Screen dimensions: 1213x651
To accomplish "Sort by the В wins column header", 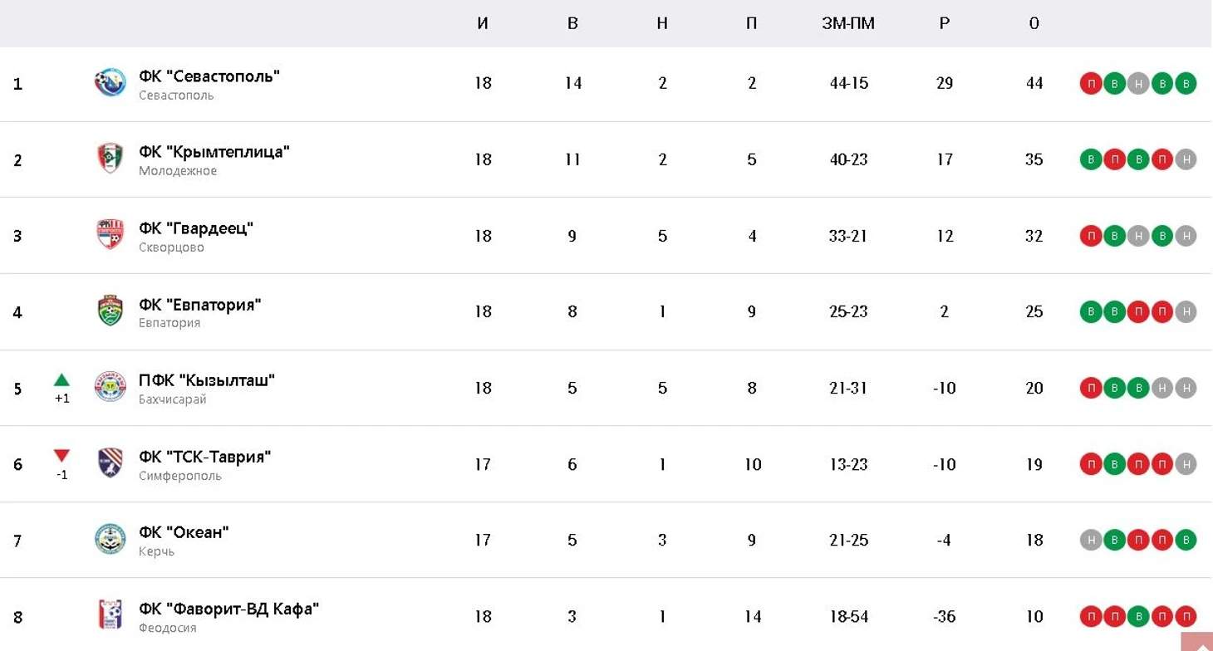I will 572,23.
